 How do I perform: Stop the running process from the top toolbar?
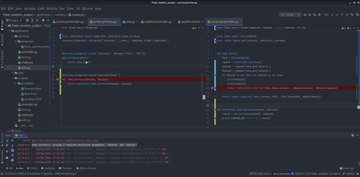coord(319,15)
